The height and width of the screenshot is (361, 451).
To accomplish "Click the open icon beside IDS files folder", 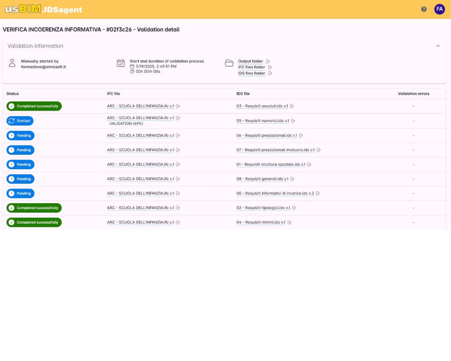I will pos(270,74).
